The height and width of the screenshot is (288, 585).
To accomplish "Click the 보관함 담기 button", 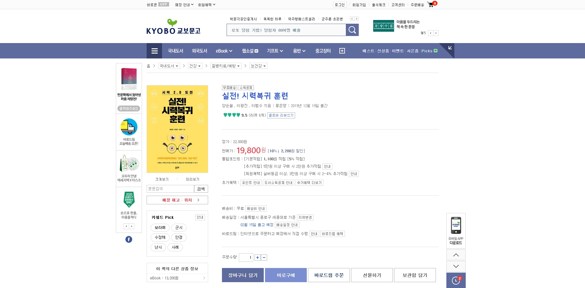I will point(415,275).
